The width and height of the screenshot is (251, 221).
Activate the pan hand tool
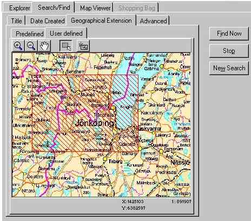point(44,45)
